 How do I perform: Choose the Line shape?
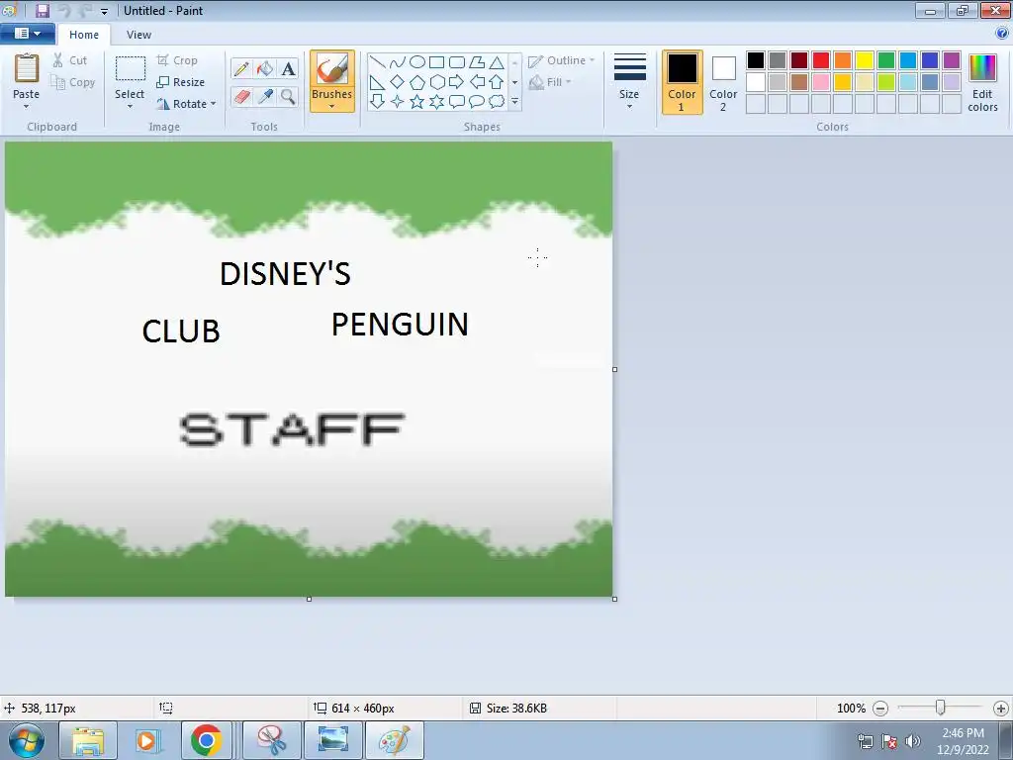378,62
